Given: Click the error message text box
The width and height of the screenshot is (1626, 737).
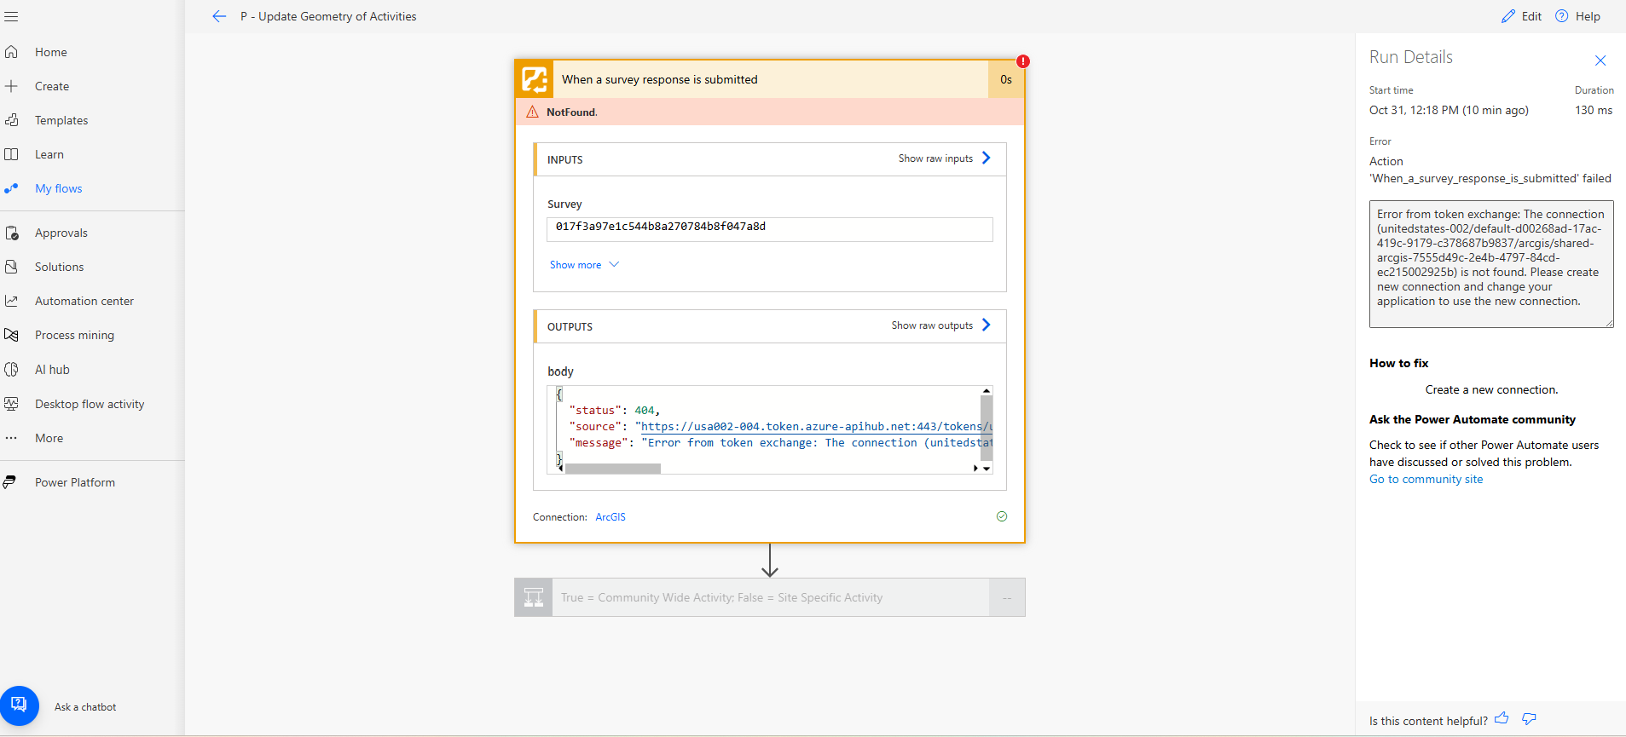Looking at the screenshot, I should tap(1491, 264).
